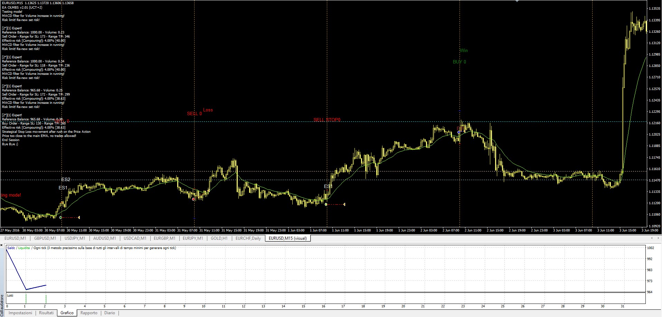This screenshot has width=662, height=317.
Task: Click the chart shift triangle marker
Action: click(x=517, y=1)
